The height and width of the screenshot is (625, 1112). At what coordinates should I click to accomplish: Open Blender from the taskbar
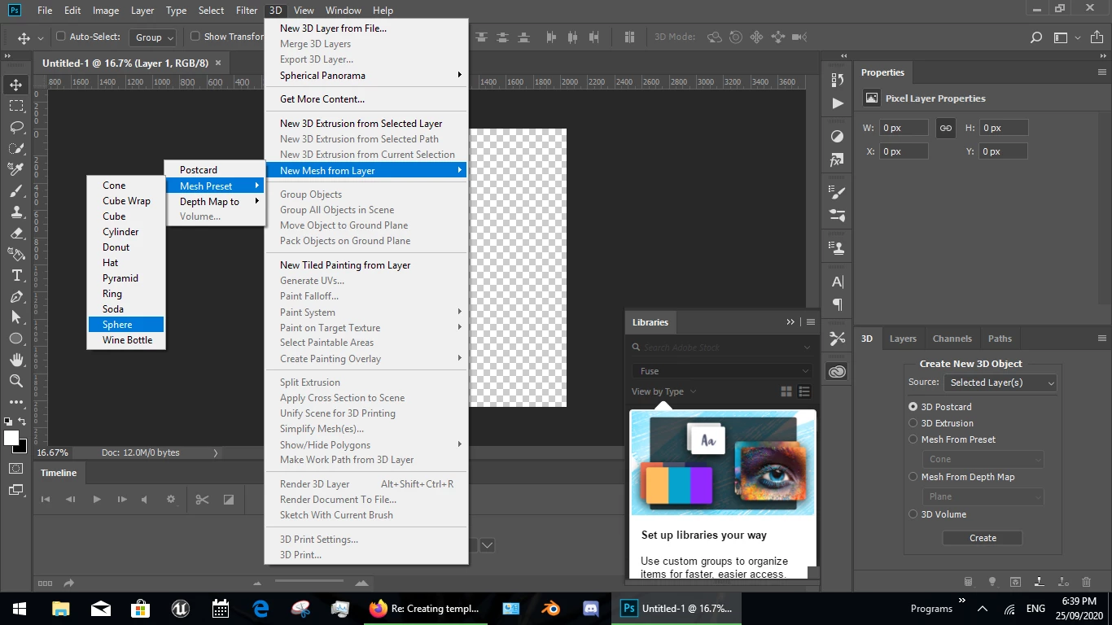(x=551, y=608)
